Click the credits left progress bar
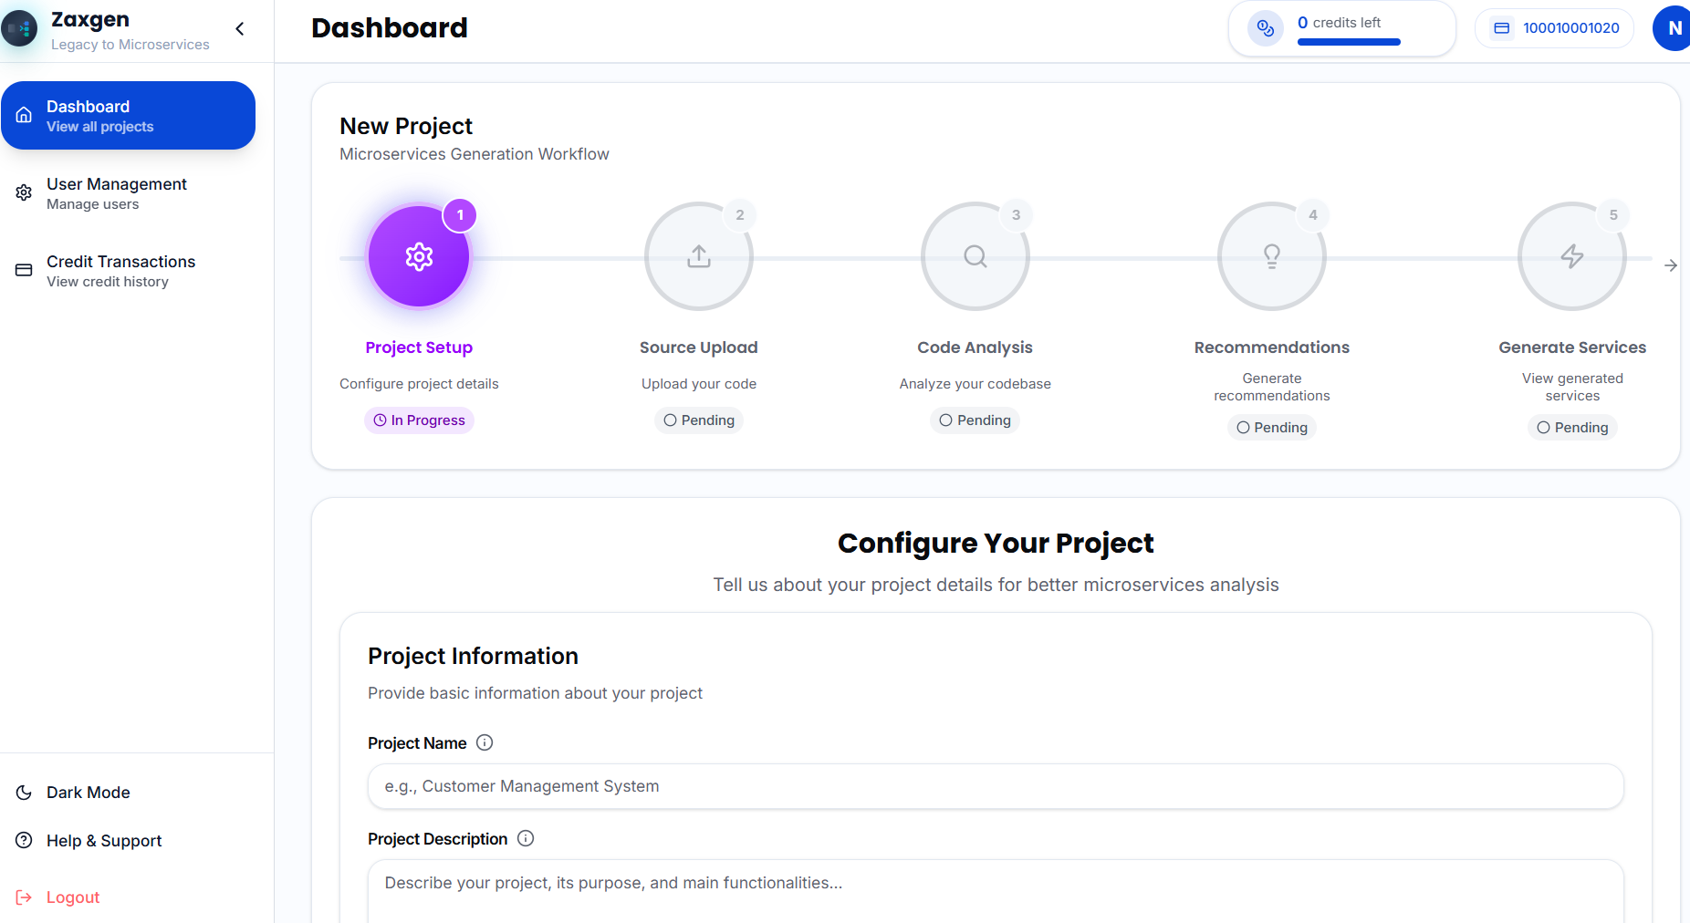Viewport: 1690px width, 923px height. pyautogui.click(x=1349, y=42)
